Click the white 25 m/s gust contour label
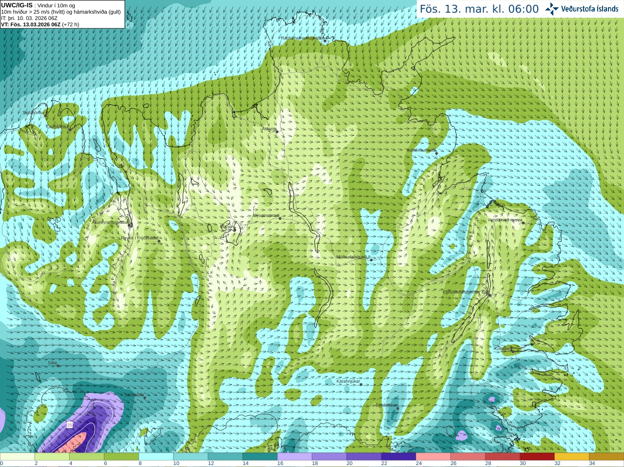The image size is (624, 467). (70, 425)
